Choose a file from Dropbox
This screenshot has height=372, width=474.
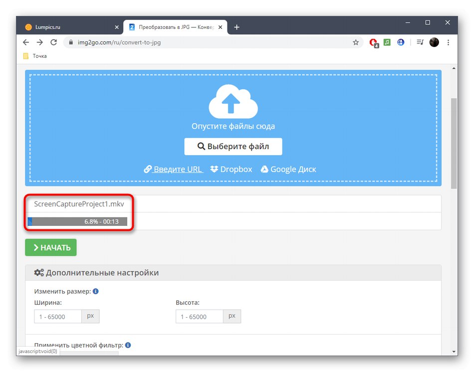231,169
